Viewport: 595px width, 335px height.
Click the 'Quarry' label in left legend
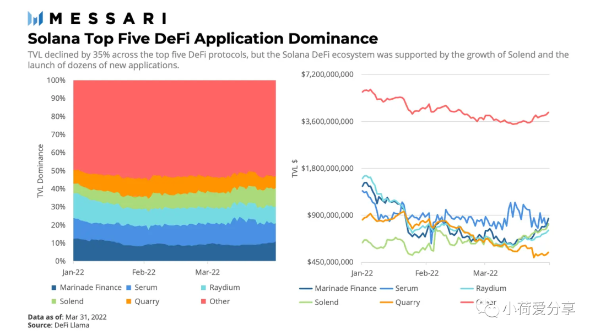pyautogui.click(x=147, y=301)
